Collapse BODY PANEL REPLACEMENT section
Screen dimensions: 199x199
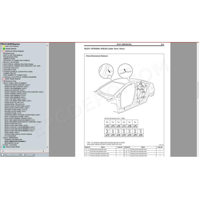pyautogui.click(x=3, y=83)
